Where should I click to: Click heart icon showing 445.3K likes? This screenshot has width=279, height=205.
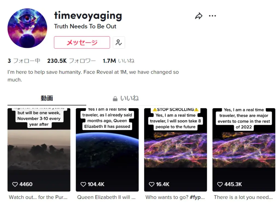click(x=220, y=184)
